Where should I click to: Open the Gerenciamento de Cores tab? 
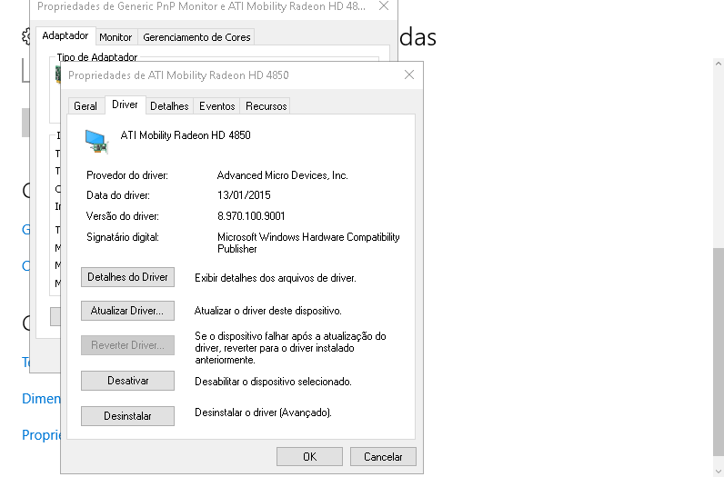[196, 37]
